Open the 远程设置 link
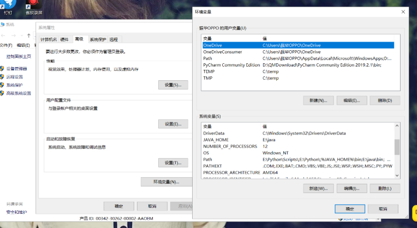 click(x=14, y=77)
